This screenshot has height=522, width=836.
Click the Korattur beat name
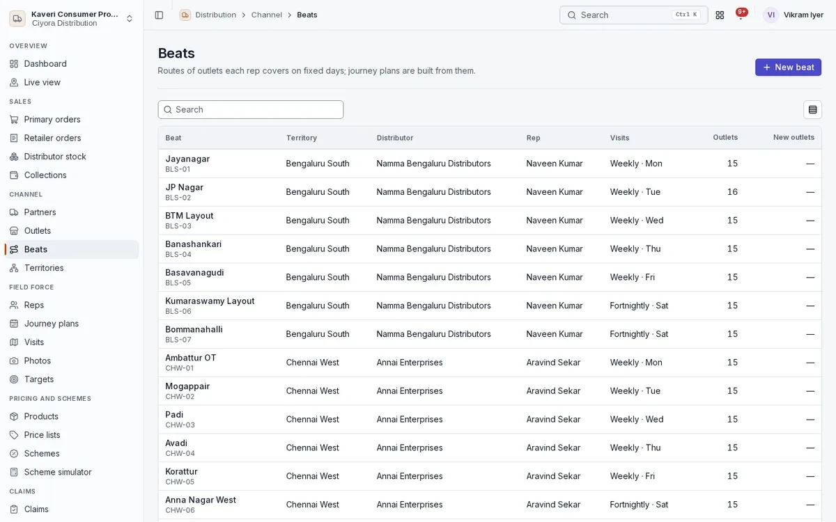[x=181, y=472]
